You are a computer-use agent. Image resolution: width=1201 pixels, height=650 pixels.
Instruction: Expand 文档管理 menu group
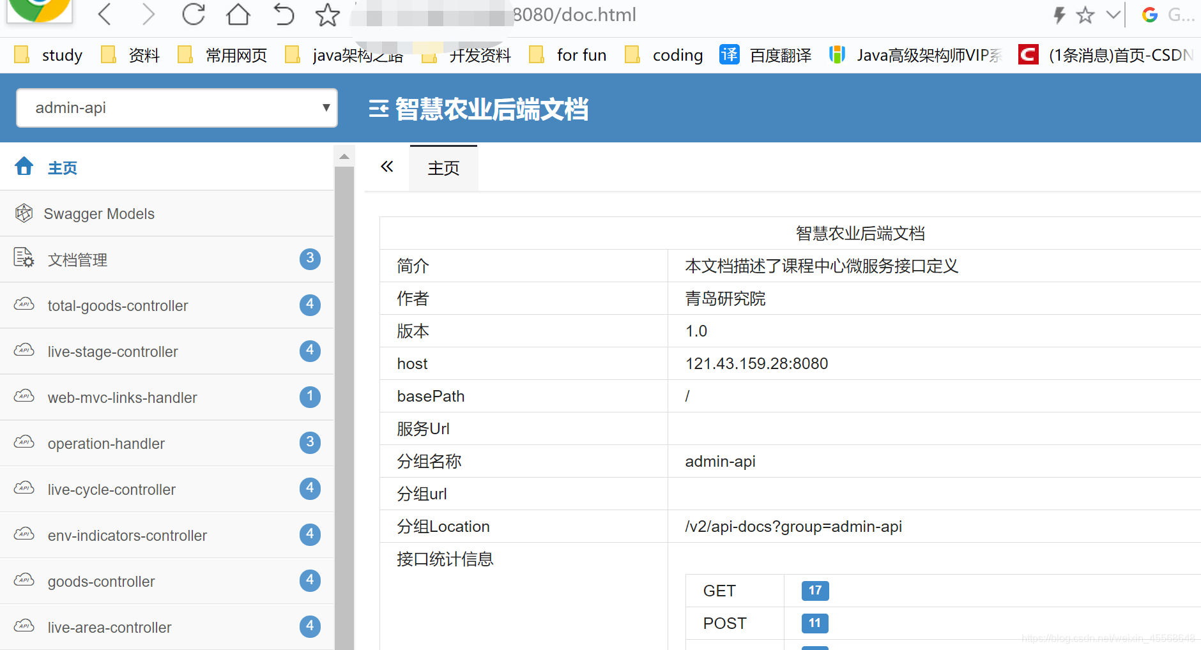[x=167, y=259]
